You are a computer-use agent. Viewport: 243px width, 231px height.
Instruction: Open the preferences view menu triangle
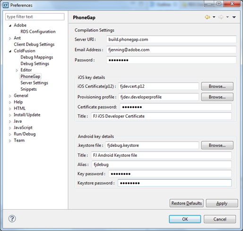(x=234, y=17)
